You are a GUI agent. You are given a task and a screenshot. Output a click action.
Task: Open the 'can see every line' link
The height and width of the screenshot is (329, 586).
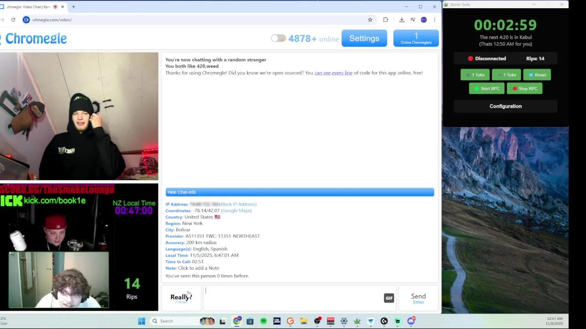point(333,73)
